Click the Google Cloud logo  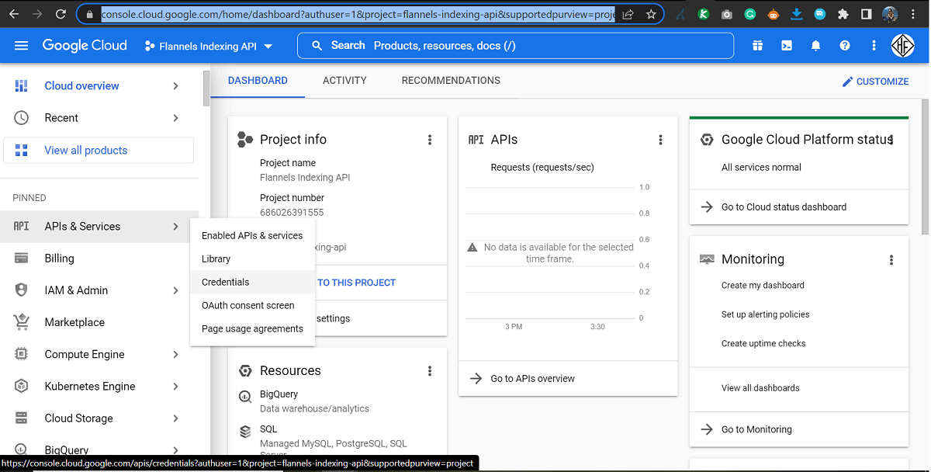[85, 46]
